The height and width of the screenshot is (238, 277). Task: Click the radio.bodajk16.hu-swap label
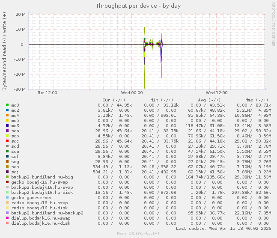[x=39, y=202]
